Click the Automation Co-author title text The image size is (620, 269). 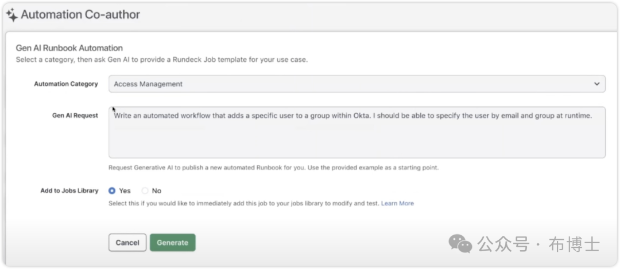pos(80,15)
